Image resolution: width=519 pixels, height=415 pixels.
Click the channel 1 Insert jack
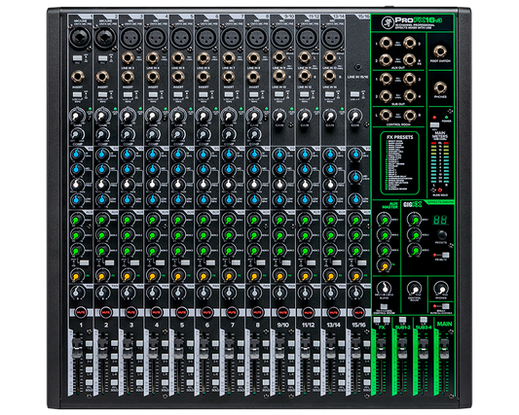point(78,78)
